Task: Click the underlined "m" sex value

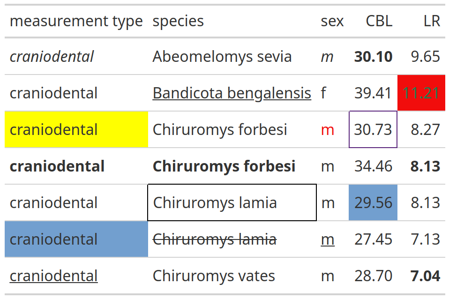Action: (x=328, y=239)
